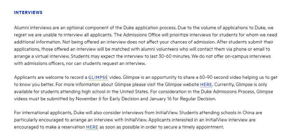Click the text 'November 6'

pyautogui.click(x=88, y=99)
